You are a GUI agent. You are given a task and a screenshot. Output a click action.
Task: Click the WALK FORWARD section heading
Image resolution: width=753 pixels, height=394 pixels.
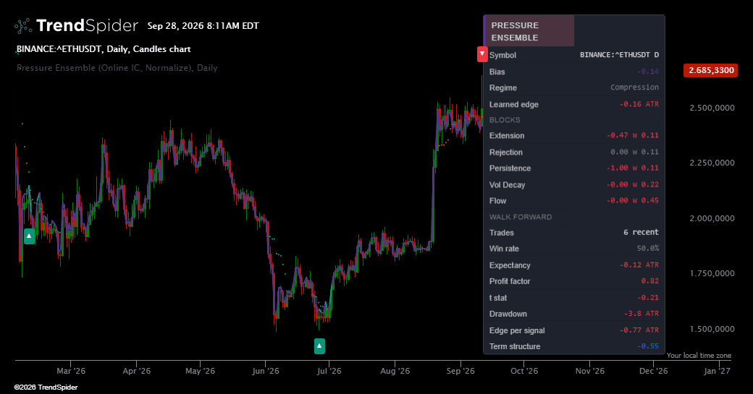coord(521,217)
